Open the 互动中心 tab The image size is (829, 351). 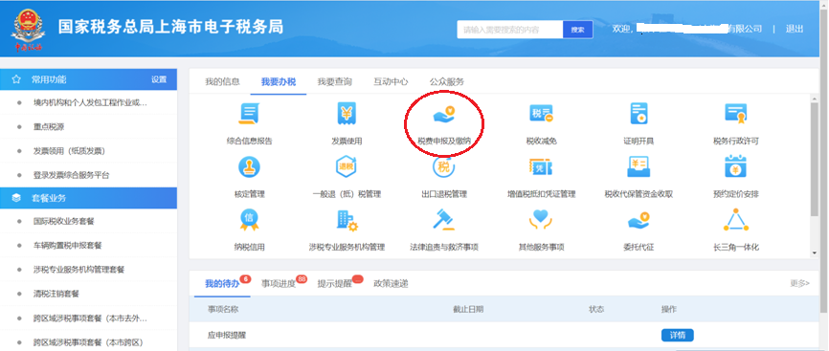point(391,82)
